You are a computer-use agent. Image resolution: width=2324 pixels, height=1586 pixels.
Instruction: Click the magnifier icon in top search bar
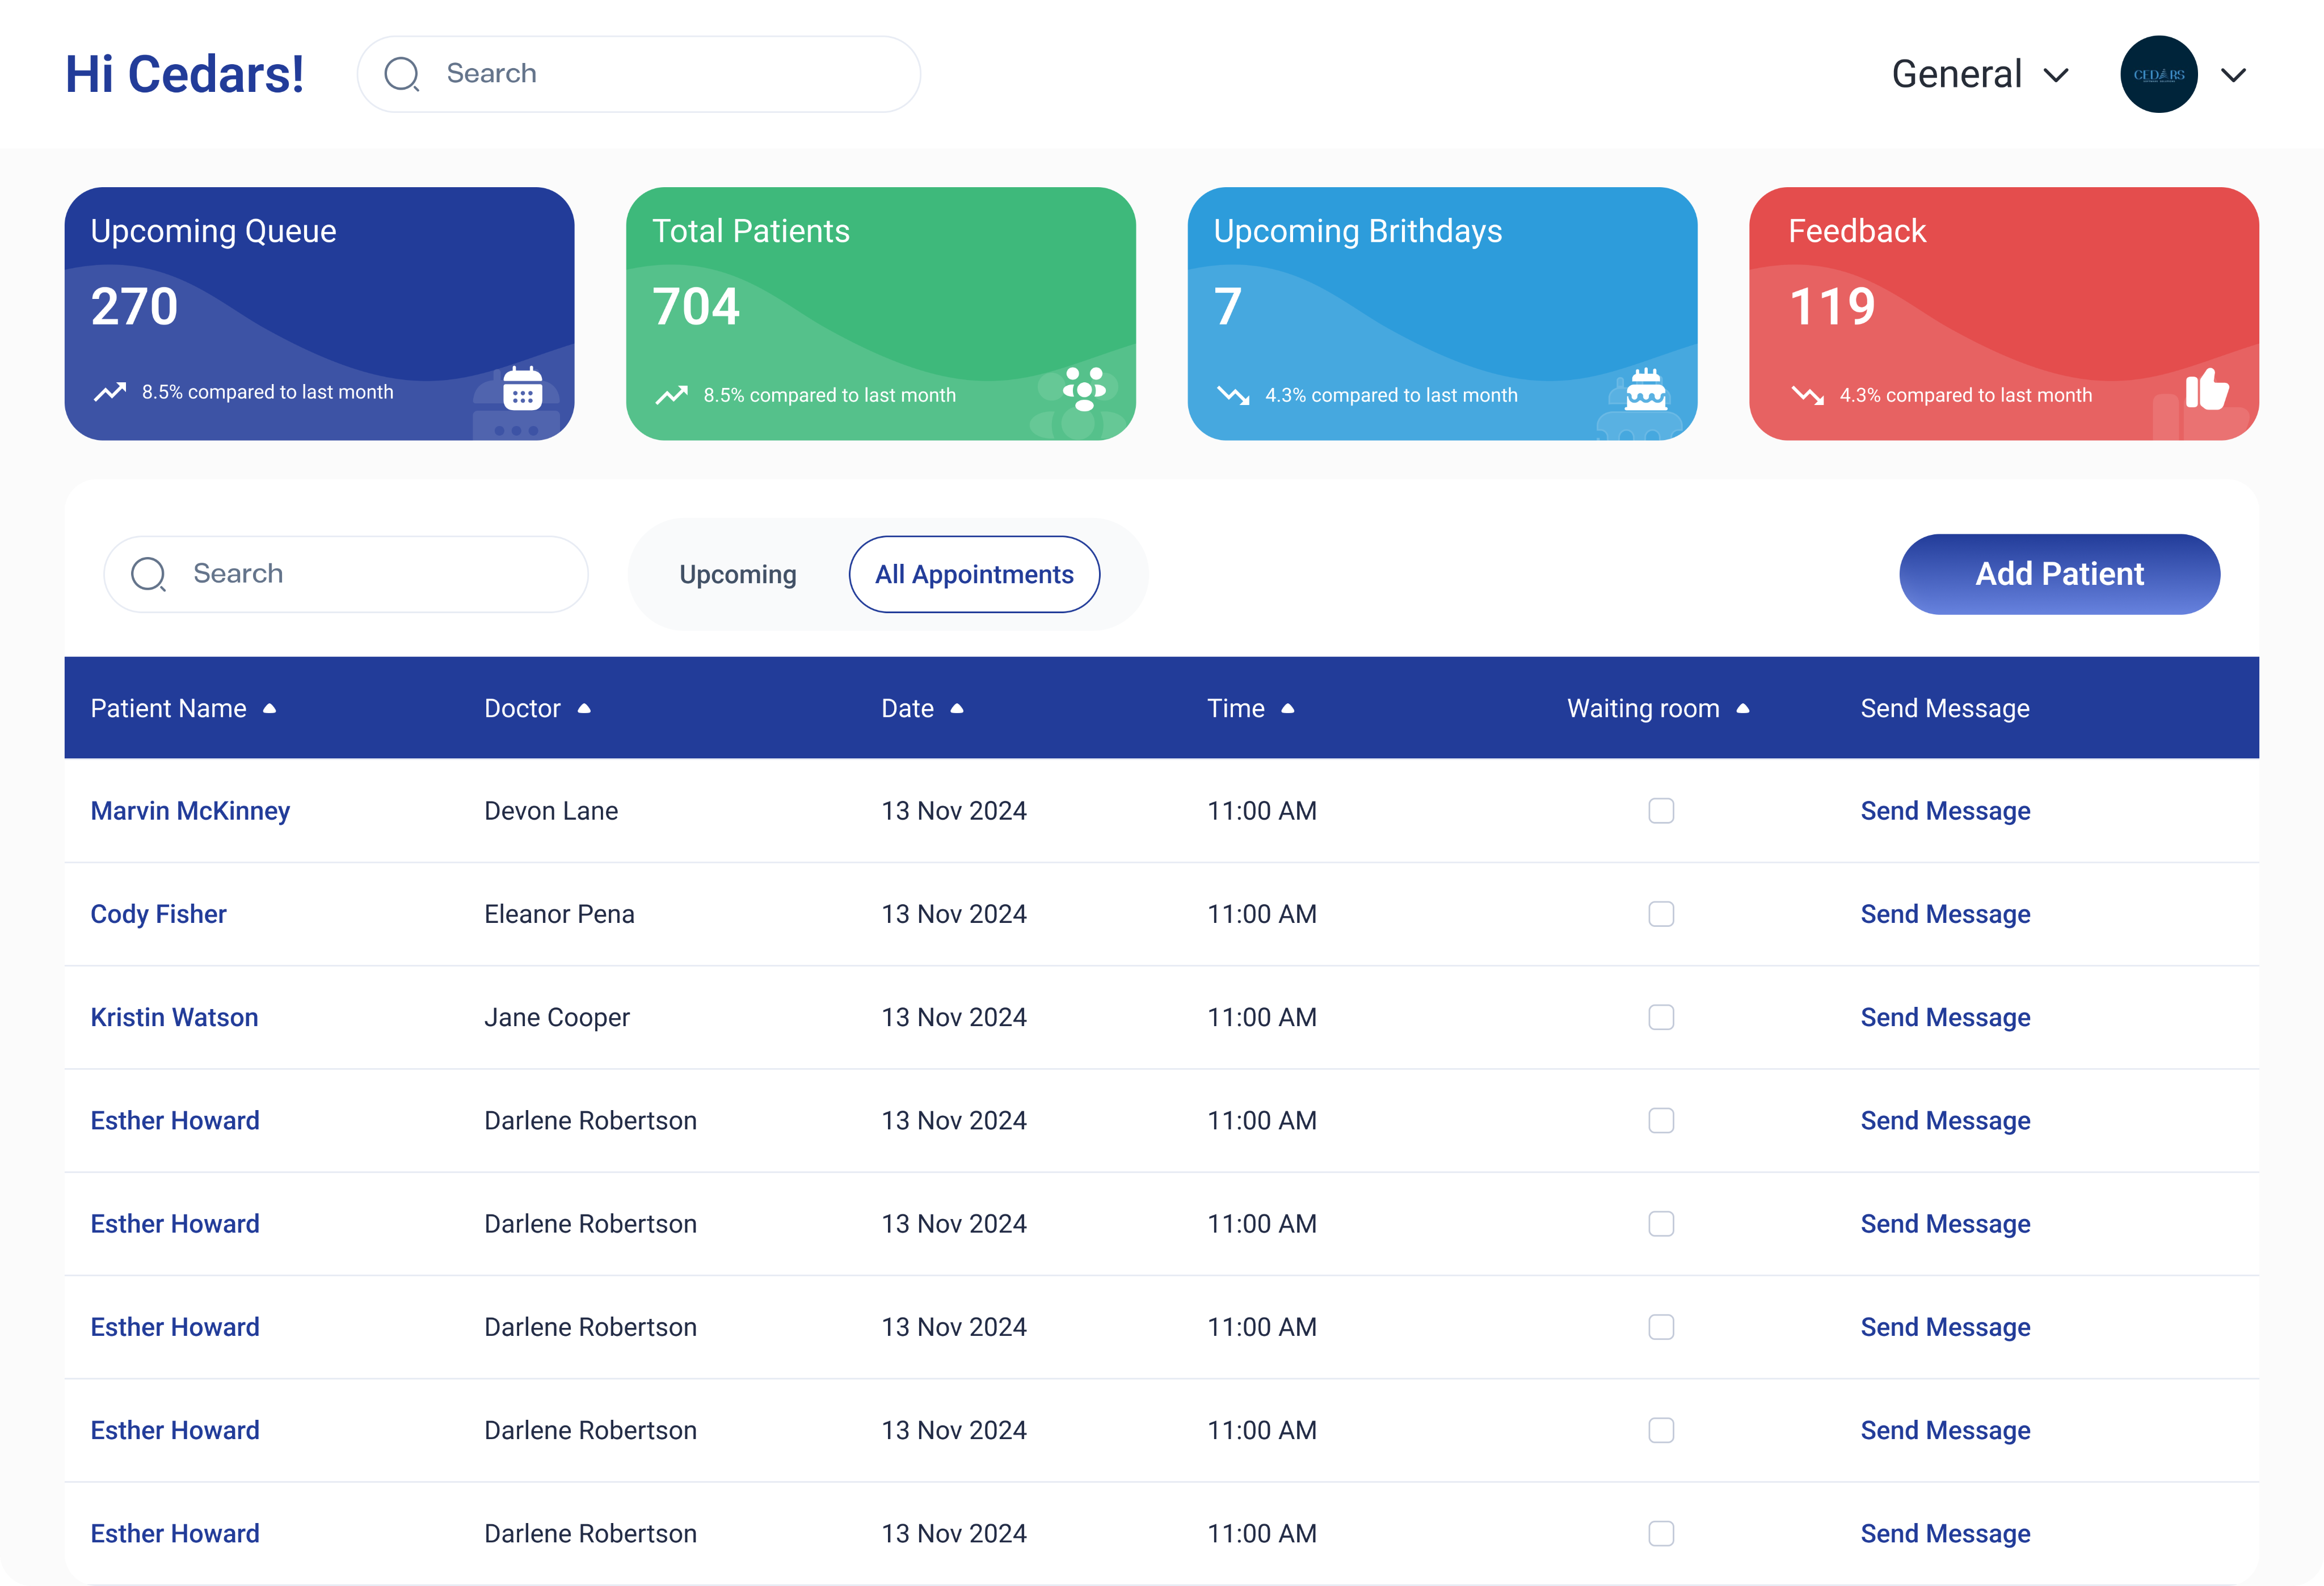click(402, 74)
